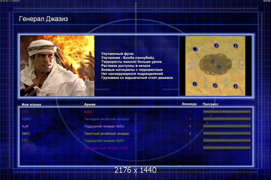Select start position marker 4 on minimap
The image size is (271, 180).
coord(216,45)
